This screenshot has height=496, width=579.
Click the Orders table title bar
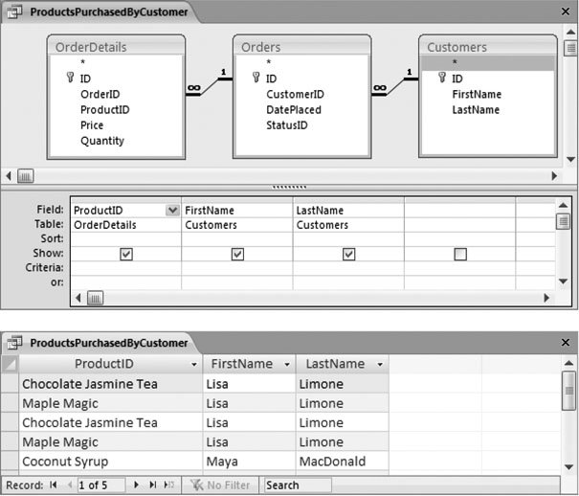301,47
